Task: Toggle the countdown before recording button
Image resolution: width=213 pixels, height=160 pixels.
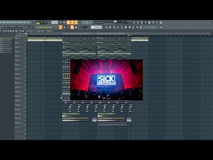Action: [x=68, y=22]
